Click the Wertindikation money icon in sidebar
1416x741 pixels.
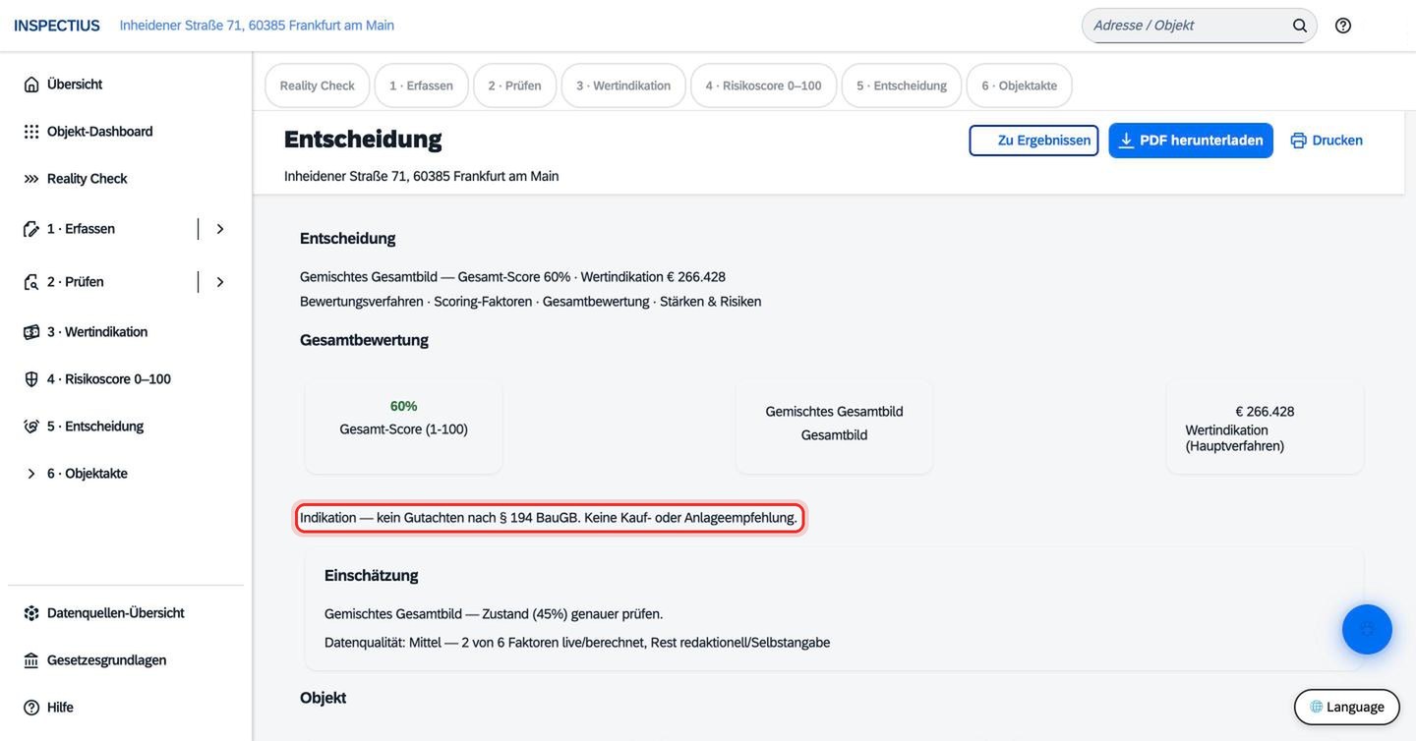[31, 332]
